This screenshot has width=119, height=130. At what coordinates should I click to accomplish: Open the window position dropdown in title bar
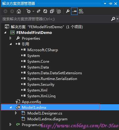pos(105,4)
